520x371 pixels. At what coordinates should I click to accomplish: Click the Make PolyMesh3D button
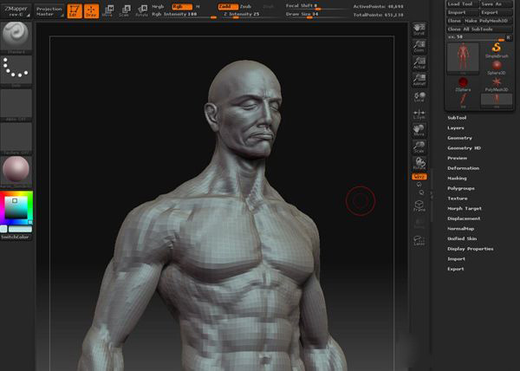(485, 20)
